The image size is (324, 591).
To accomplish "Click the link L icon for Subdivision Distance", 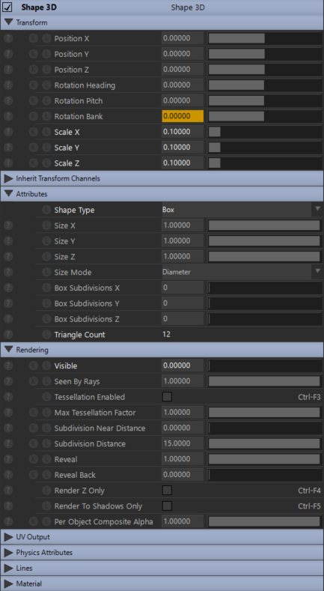I will pos(46,443).
